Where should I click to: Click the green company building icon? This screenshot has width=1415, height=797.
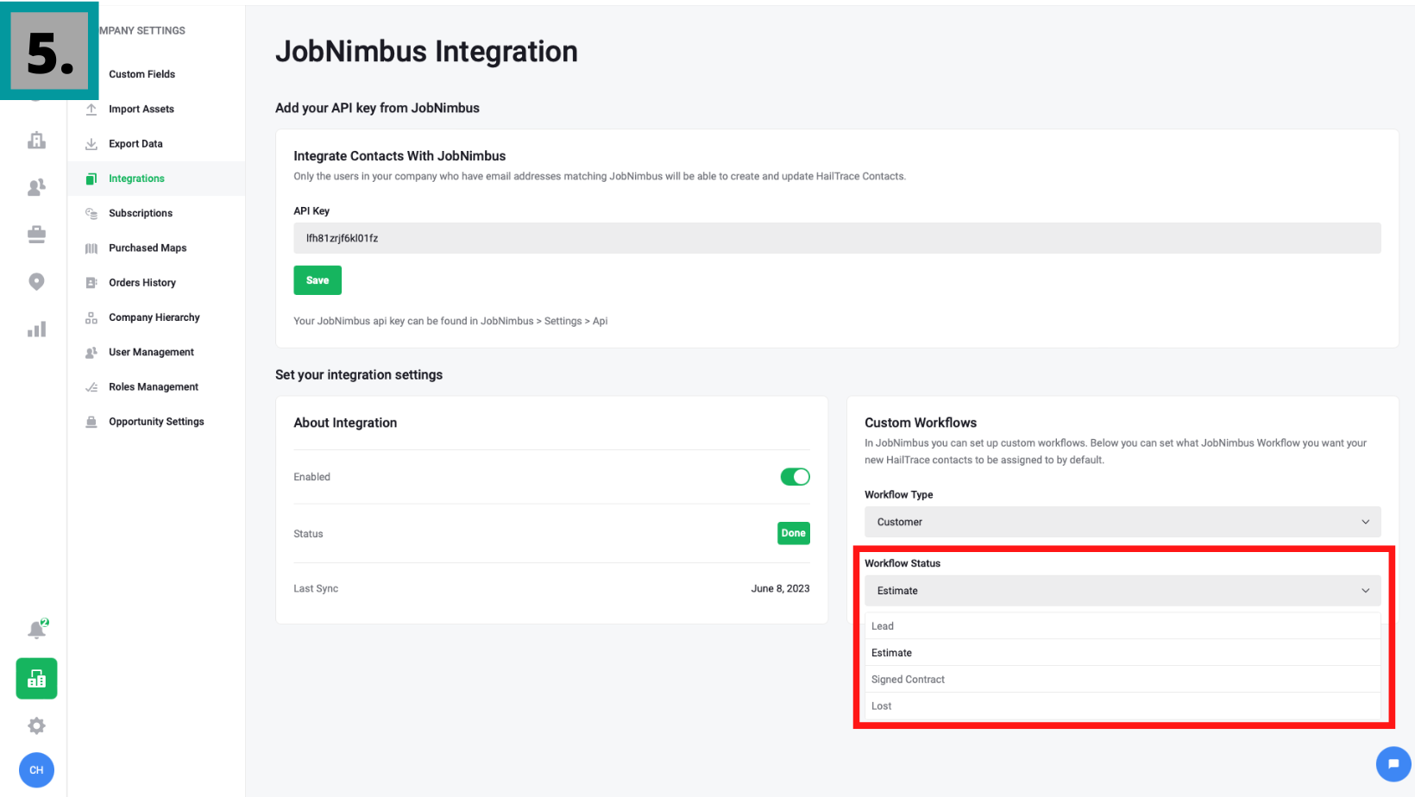click(36, 679)
